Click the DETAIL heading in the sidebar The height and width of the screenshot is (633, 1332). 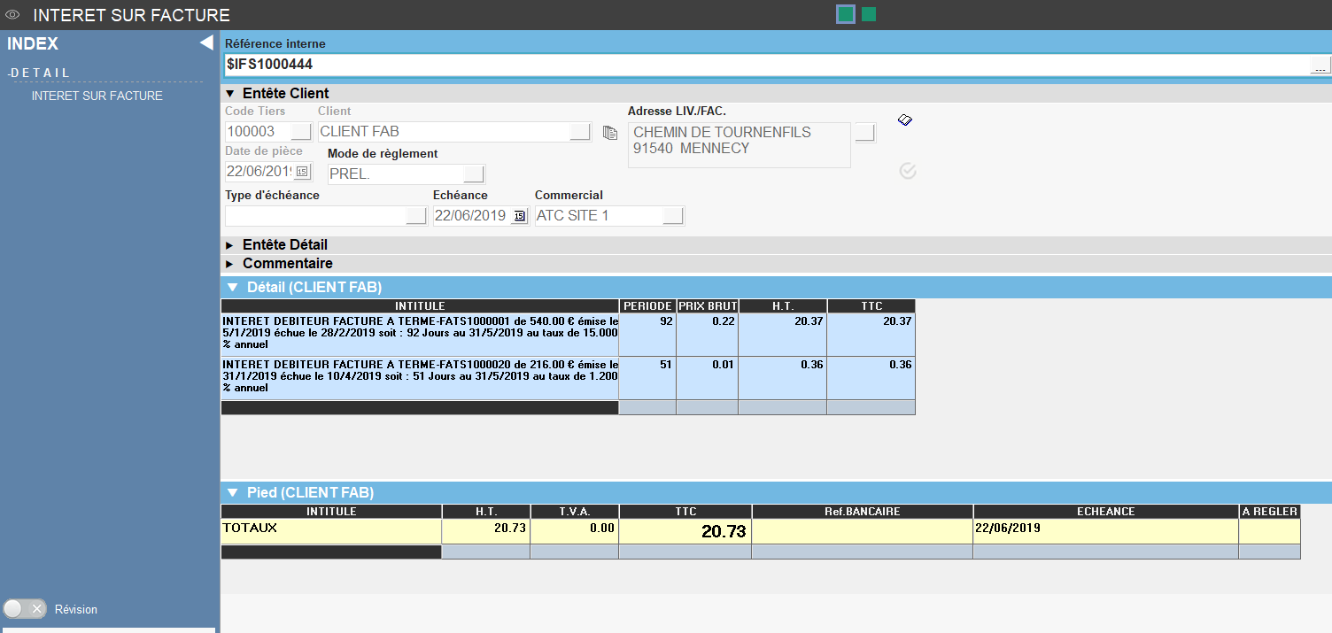pos(39,73)
